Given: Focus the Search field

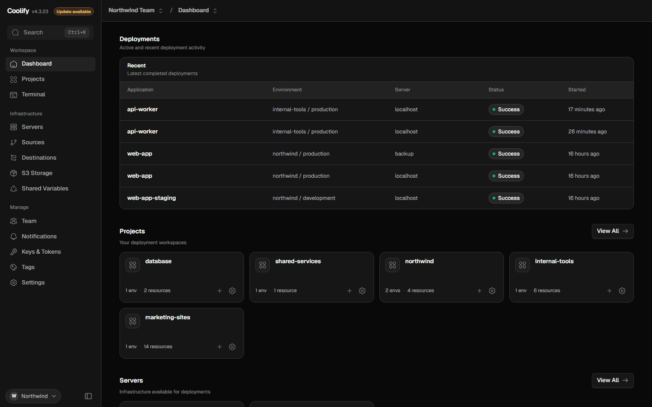Looking at the screenshot, I should coord(50,33).
